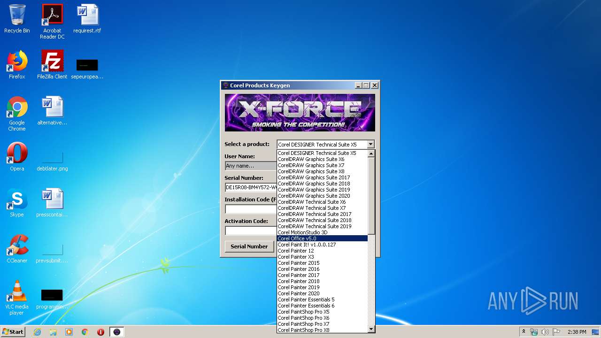Screen dimensions: 601x338
Task: Choose Corel Painter Essentials 6
Action: pos(322,306)
